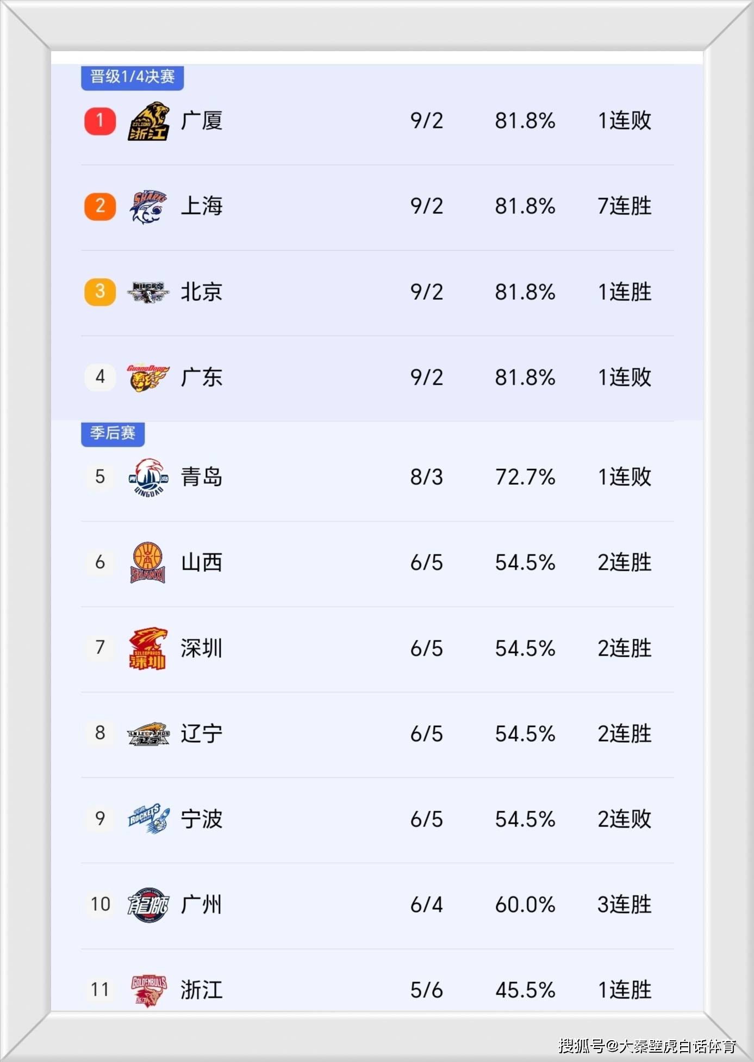Click the 上海 team name
The width and height of the screenshot is (754, 1062).
(x=202, y=206)
